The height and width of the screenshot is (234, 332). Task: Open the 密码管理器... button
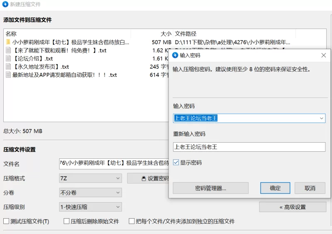(x=210, y=188)
